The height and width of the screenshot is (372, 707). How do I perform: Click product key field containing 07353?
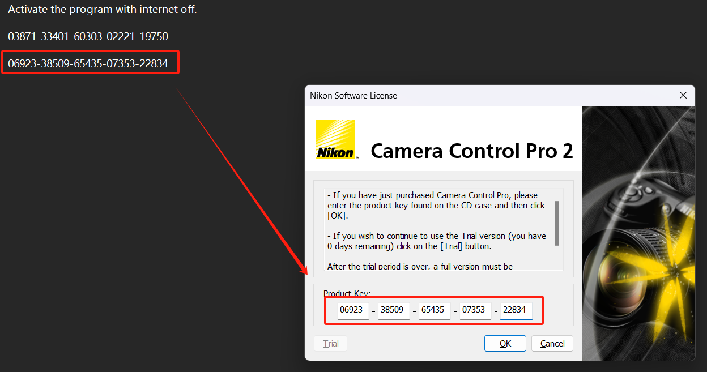[x=475, y=310]
